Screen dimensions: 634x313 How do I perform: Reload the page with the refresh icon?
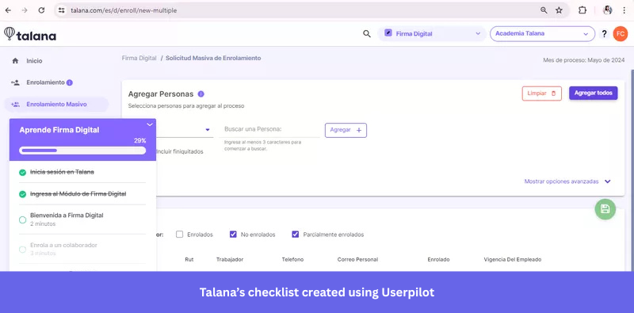pyautogui.click(x=41, y=10)
